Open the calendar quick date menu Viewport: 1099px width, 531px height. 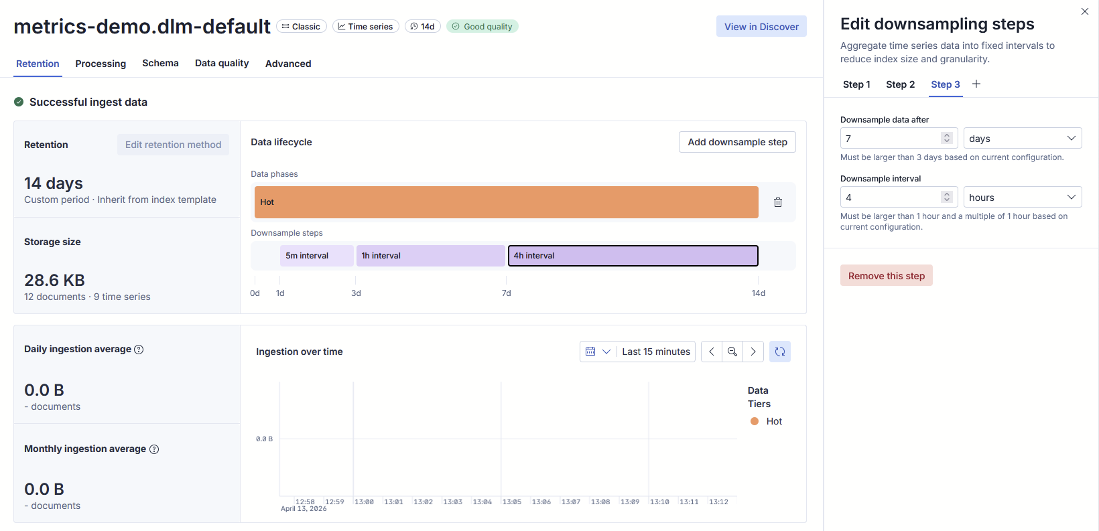tap(598, 352)
